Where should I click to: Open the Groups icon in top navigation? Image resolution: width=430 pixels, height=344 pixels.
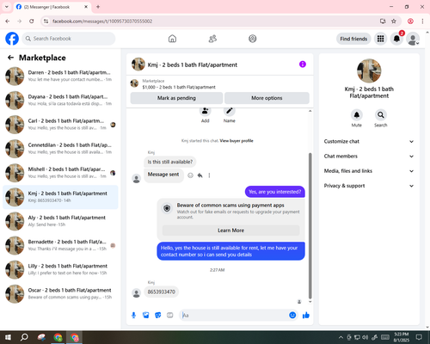[x=253, y=39]
